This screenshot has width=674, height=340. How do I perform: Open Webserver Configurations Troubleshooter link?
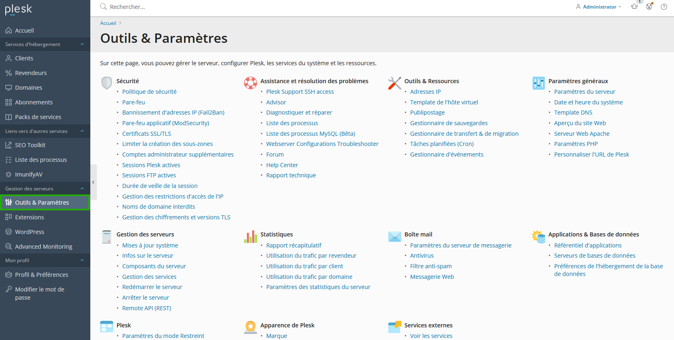tap(322, 144)
